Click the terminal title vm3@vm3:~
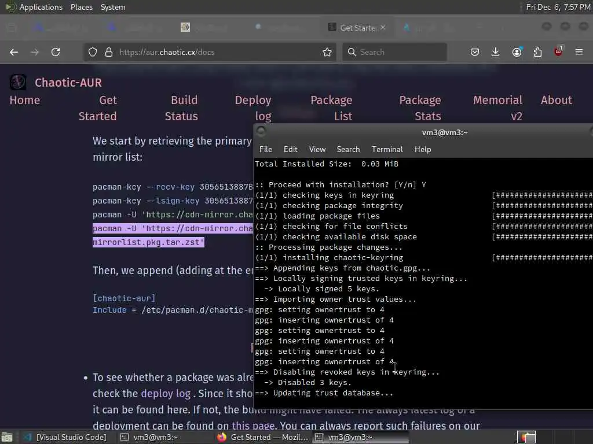This screenshot has width=593, height=444. (445, 132)
